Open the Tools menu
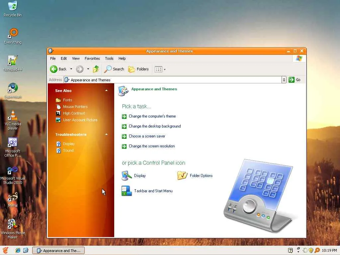Image resolution: width=340 pixels, height=255 pixels. click(109, 58)
